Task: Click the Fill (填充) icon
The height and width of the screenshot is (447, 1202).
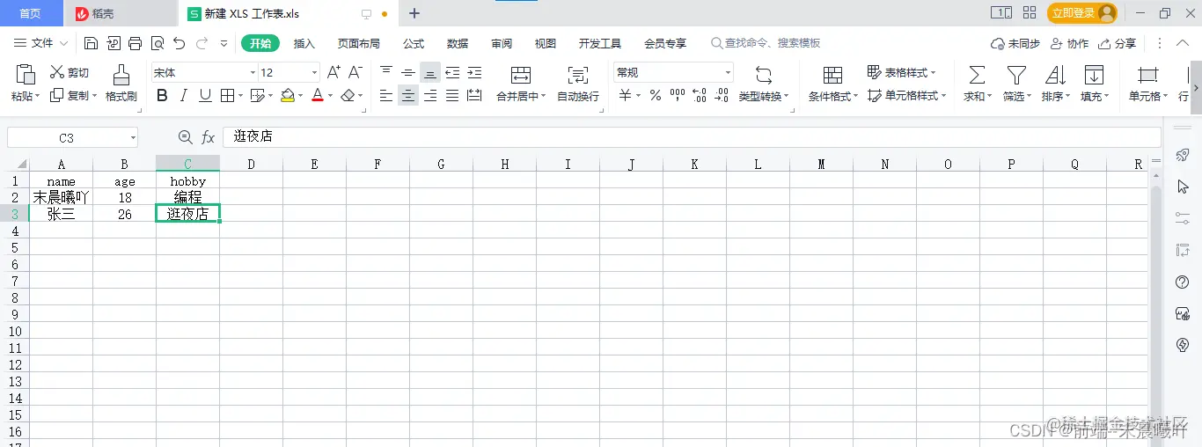Action: point(1094,75)
